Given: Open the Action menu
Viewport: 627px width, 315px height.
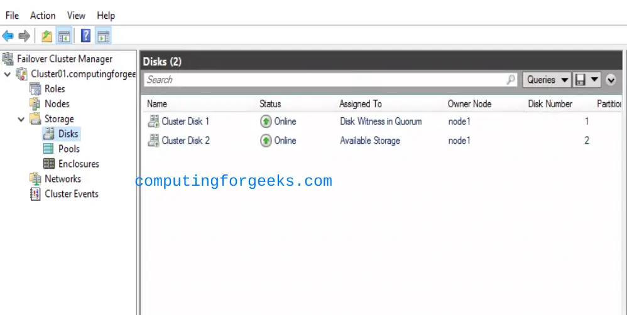Looking at the screenshot, I should [43, 16].
